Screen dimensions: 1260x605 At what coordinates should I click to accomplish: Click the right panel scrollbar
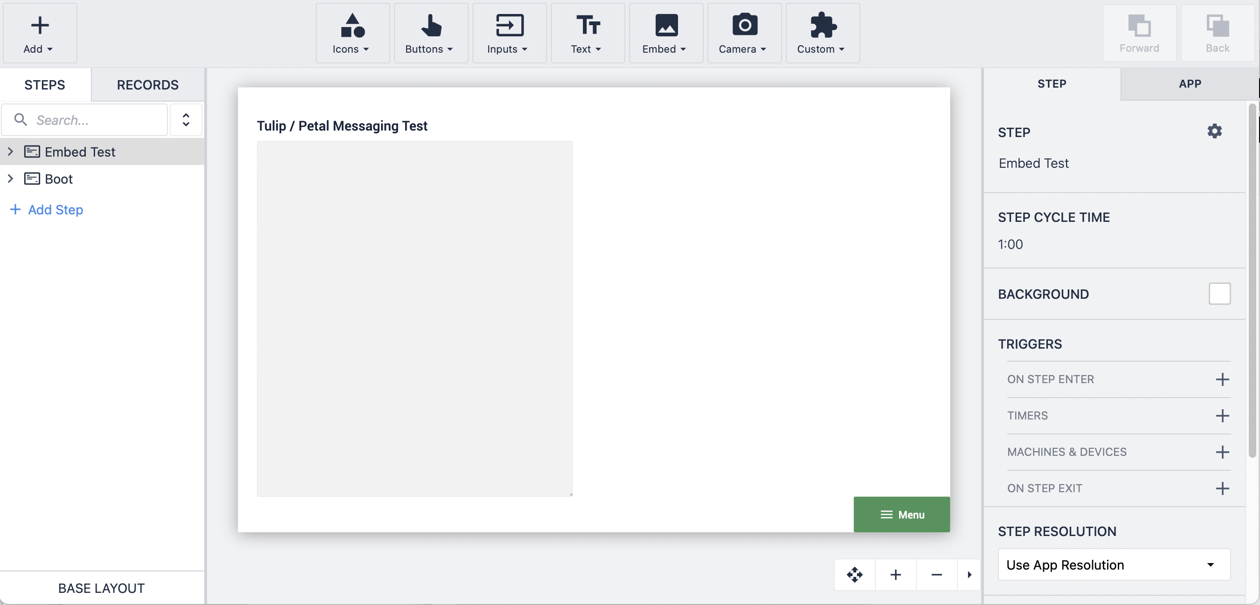(x=1252, y=281)
